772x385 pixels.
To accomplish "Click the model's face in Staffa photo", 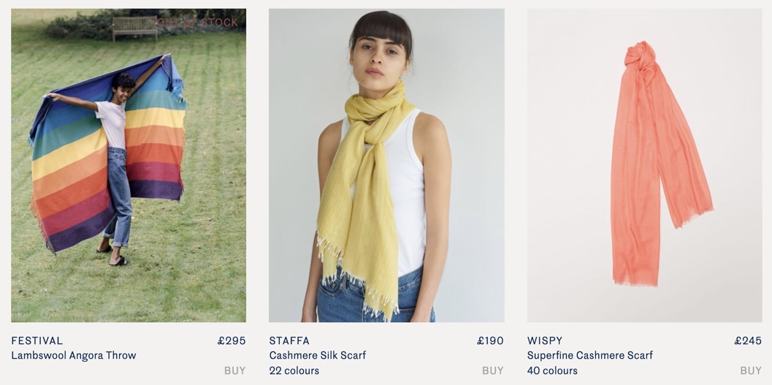I will [x=379, y=59].
